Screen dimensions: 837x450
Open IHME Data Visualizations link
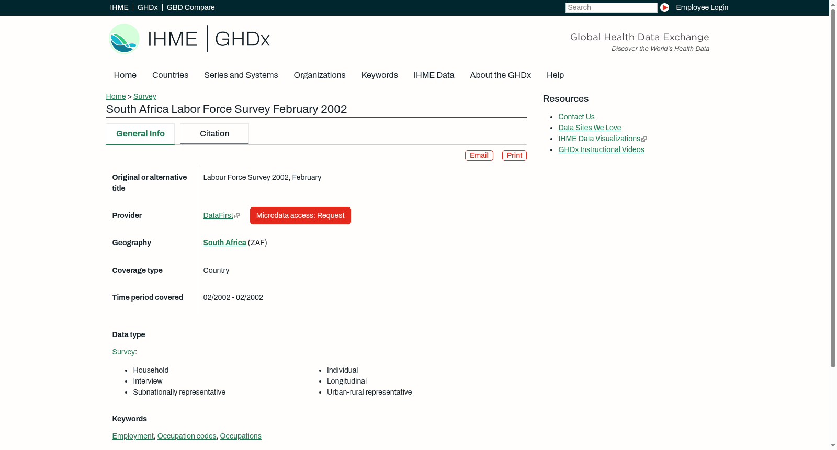coord(600,139)
